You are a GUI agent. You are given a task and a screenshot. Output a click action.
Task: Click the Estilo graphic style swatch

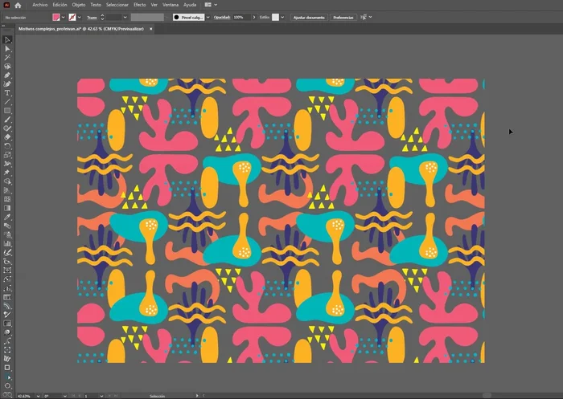click(276, 17)
